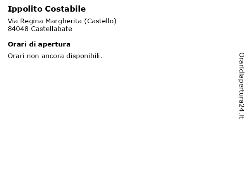The width and height of the screenshot is (248, 186).
Task: Click the word Ippolito in the title
Action: pos(25,9)
